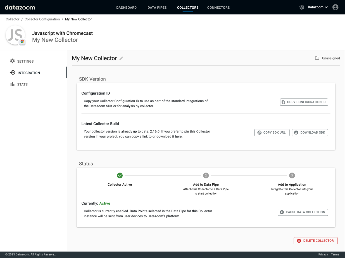This screenshot has width=345, height=258.
Task: Click the green Active status text
Action: pyautogui.click(x=105, y=203)
